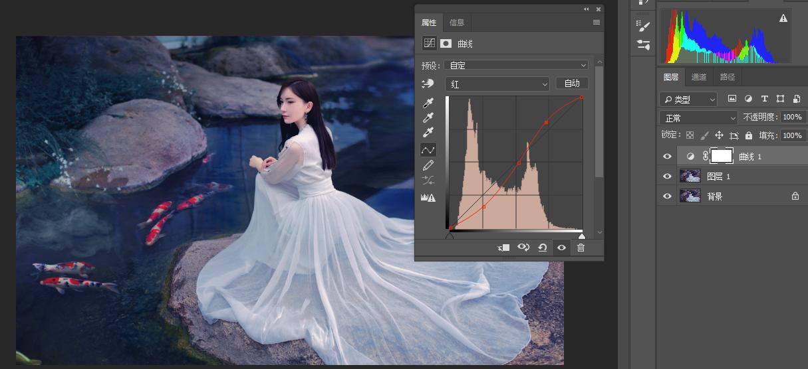Pick the black point eyedropper

428,104
